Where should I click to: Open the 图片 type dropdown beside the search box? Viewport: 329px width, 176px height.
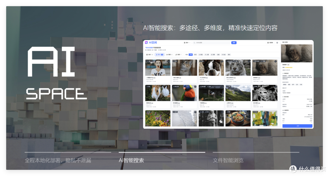click(187, 43)
